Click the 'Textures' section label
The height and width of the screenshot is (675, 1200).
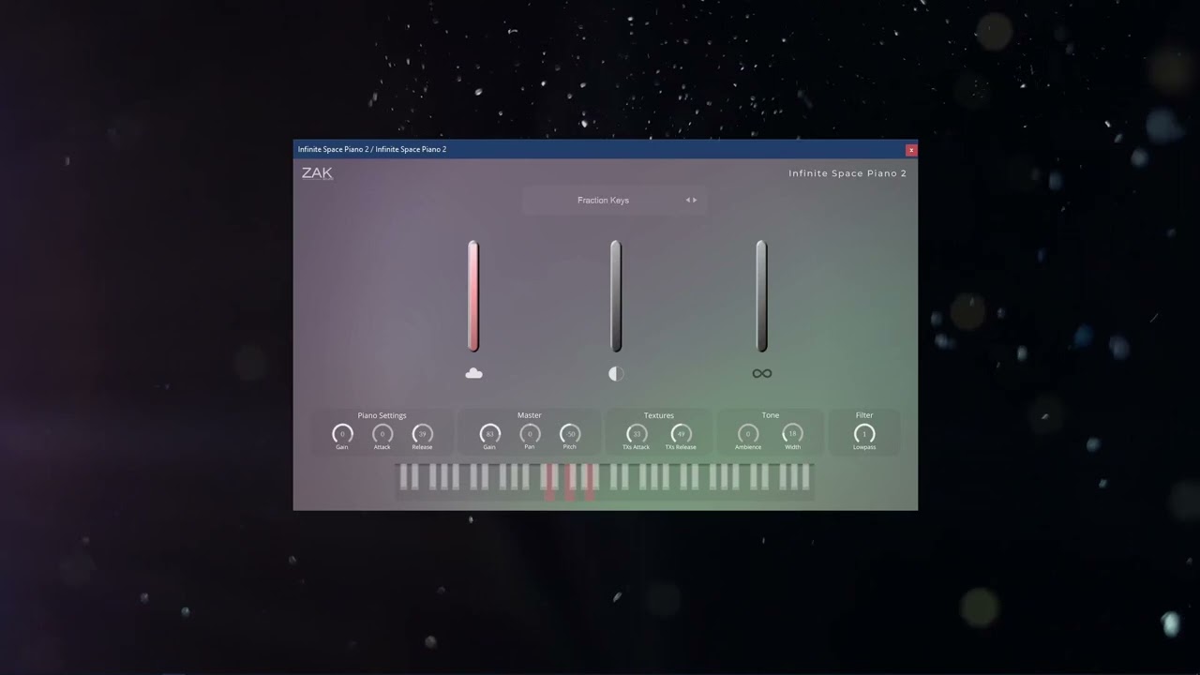659,415
